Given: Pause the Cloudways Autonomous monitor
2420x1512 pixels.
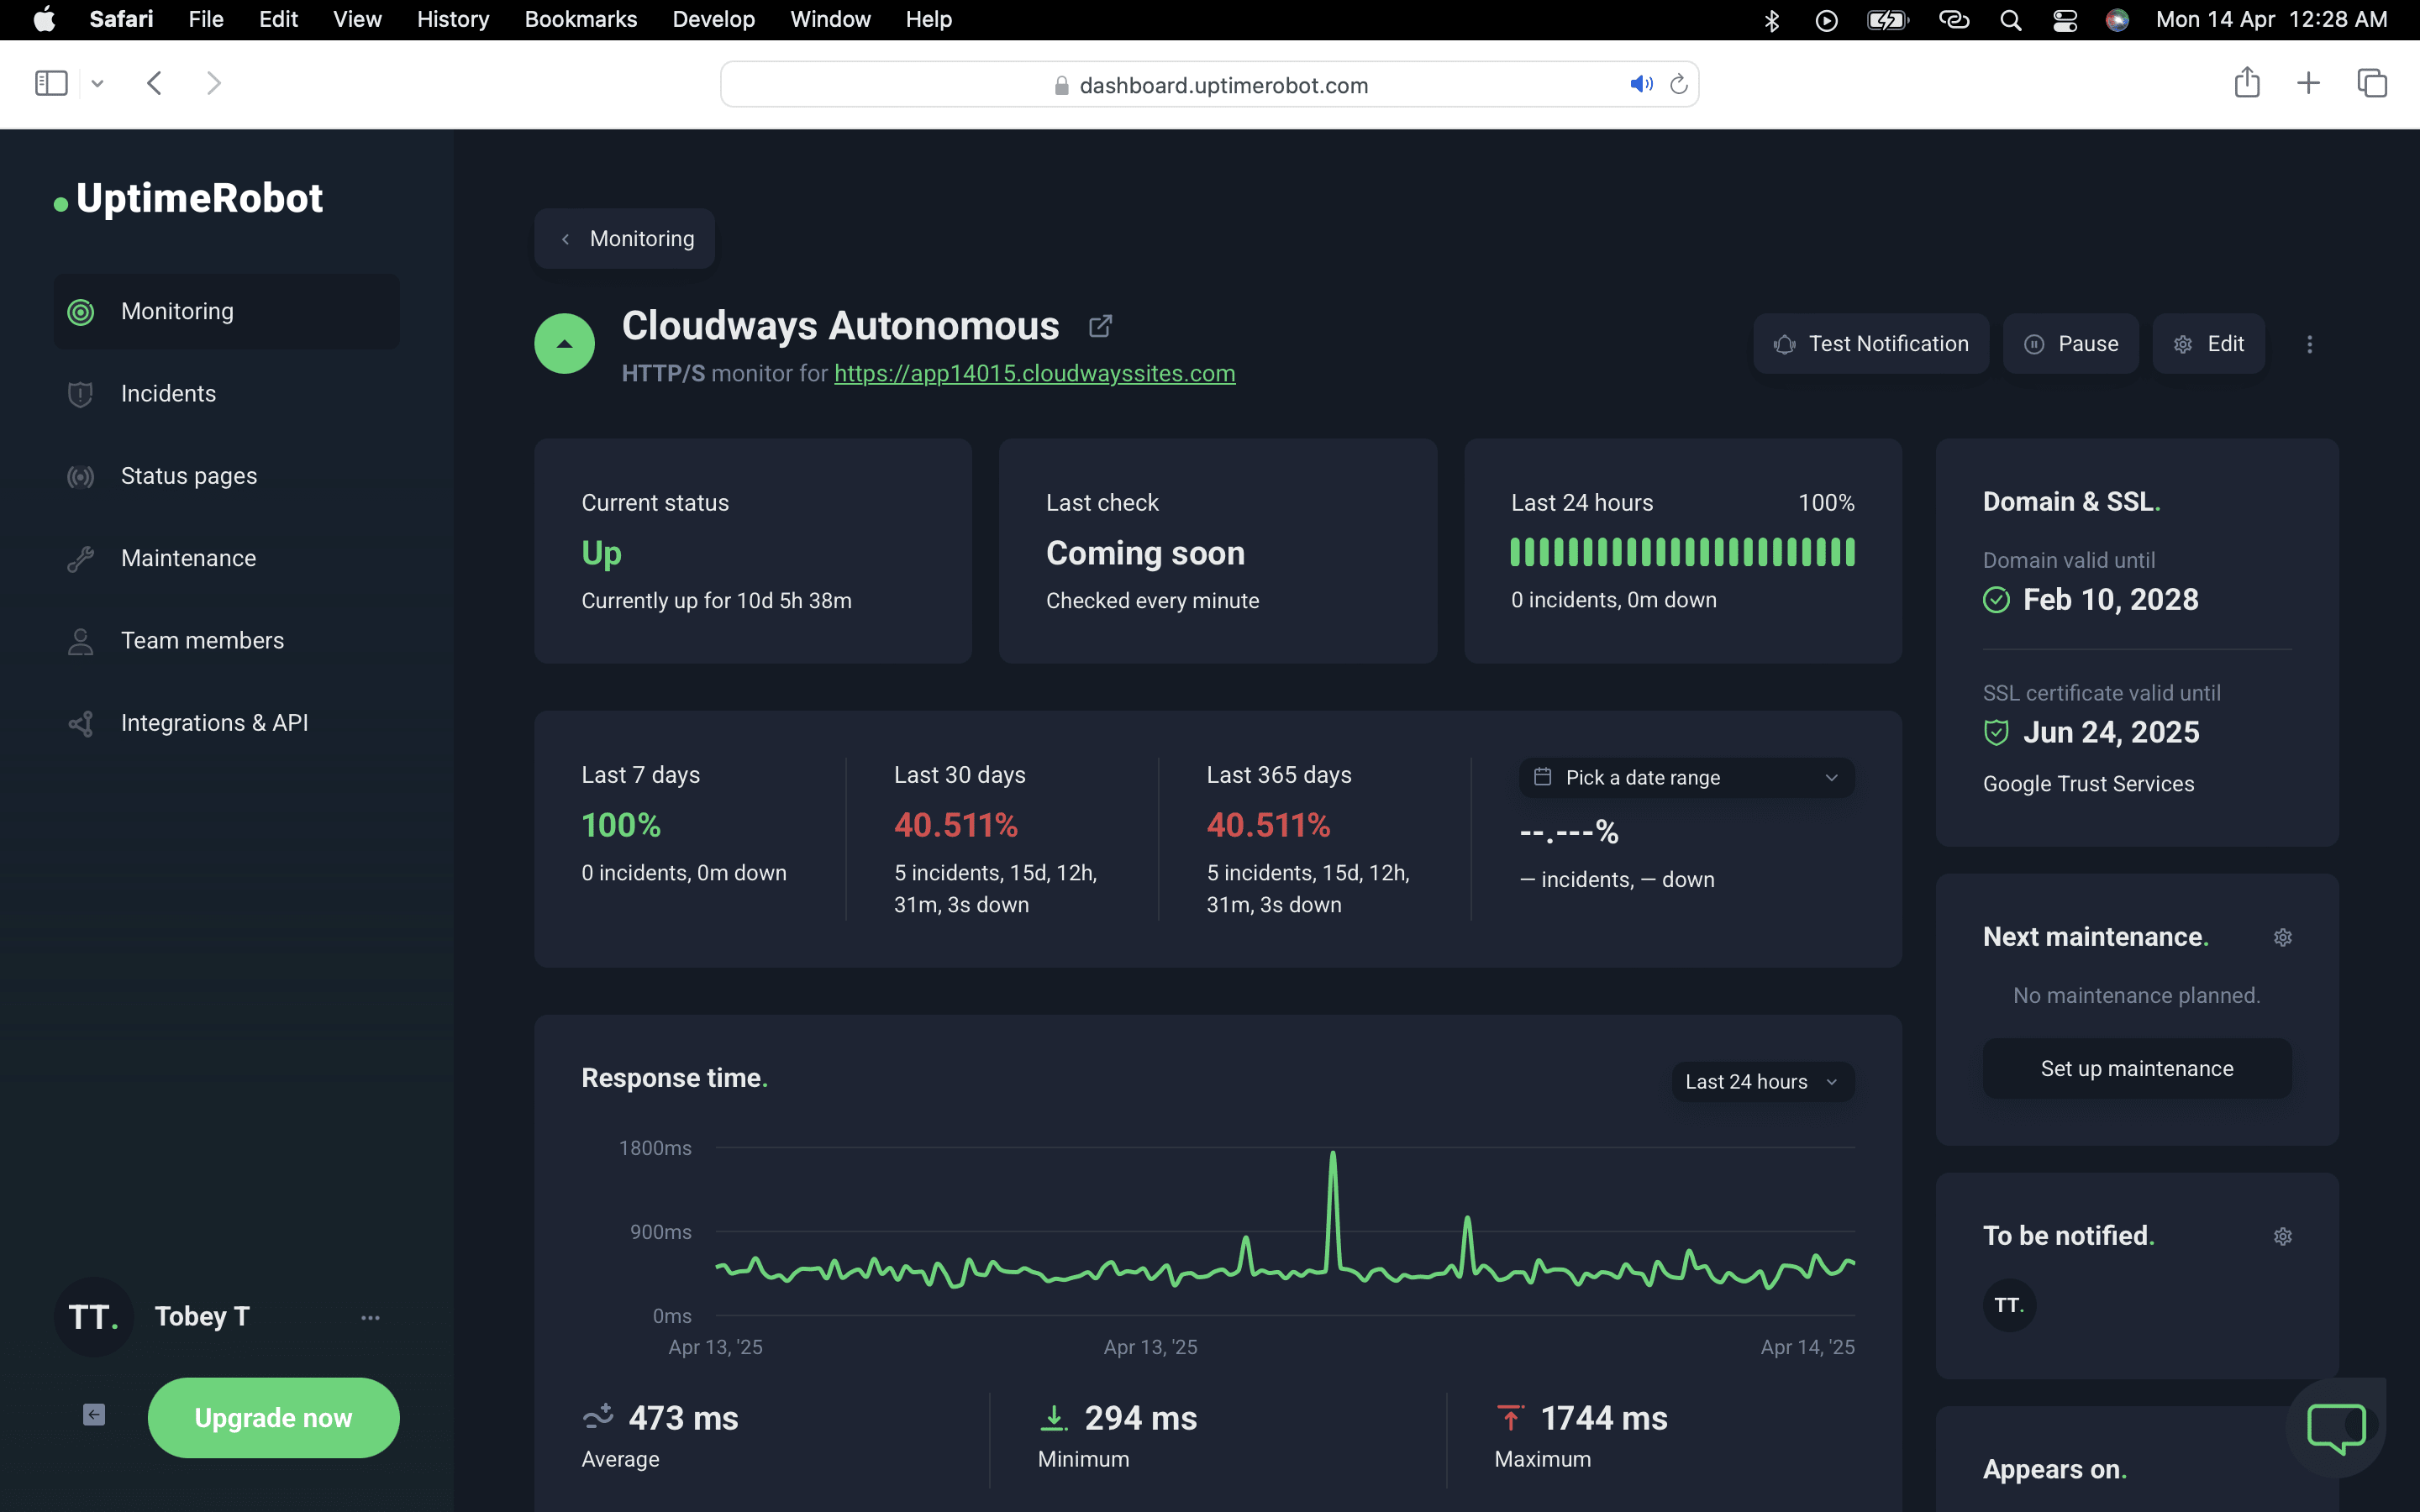Looking at the screenshot, I should (x=2070, y=344).
